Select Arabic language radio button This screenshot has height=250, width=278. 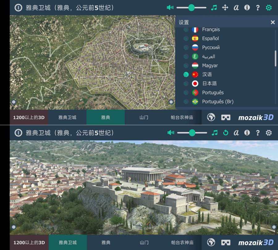coord(186,56)
